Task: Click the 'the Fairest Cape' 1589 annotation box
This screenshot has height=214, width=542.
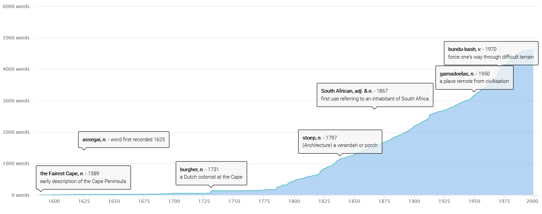Action: click(83, 177)
